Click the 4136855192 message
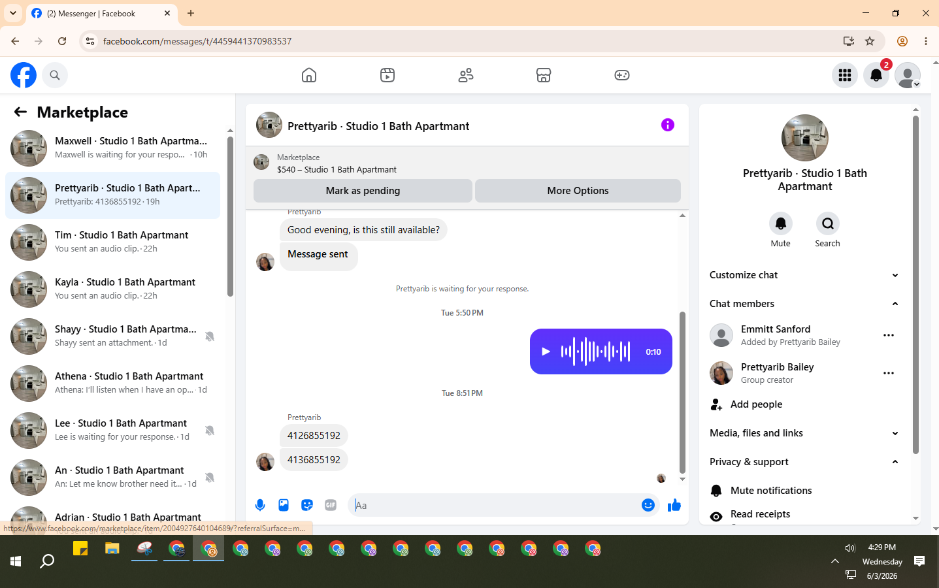Viewport: 939px width, 588px height. 314,460
